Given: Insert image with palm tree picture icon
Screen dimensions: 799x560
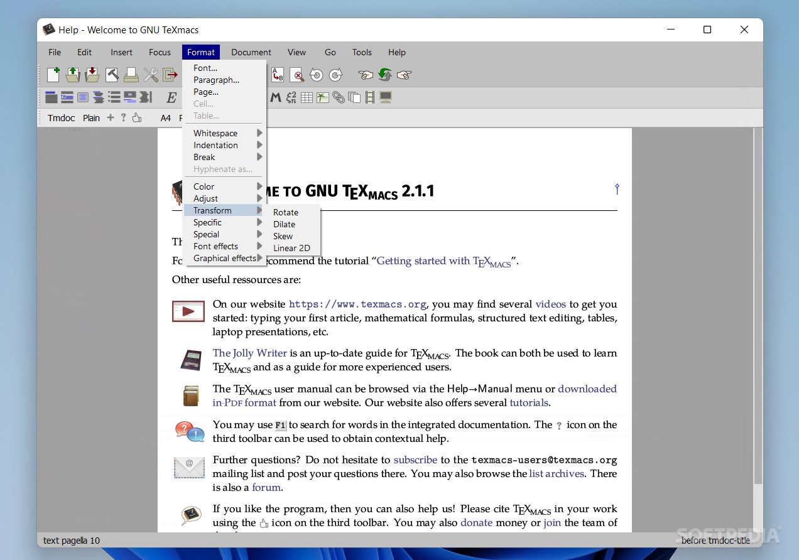Looking at the screenshot, I should [323, 97].
